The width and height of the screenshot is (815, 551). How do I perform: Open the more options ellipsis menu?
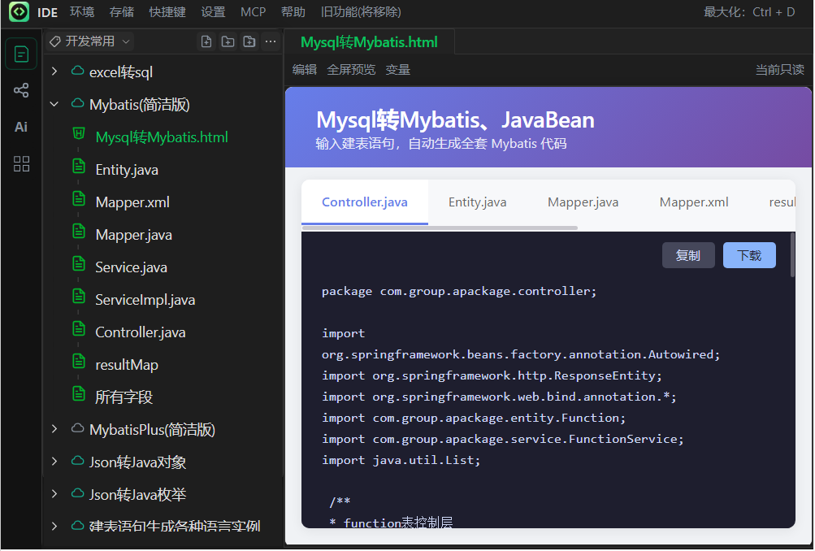tap(271, 41)
